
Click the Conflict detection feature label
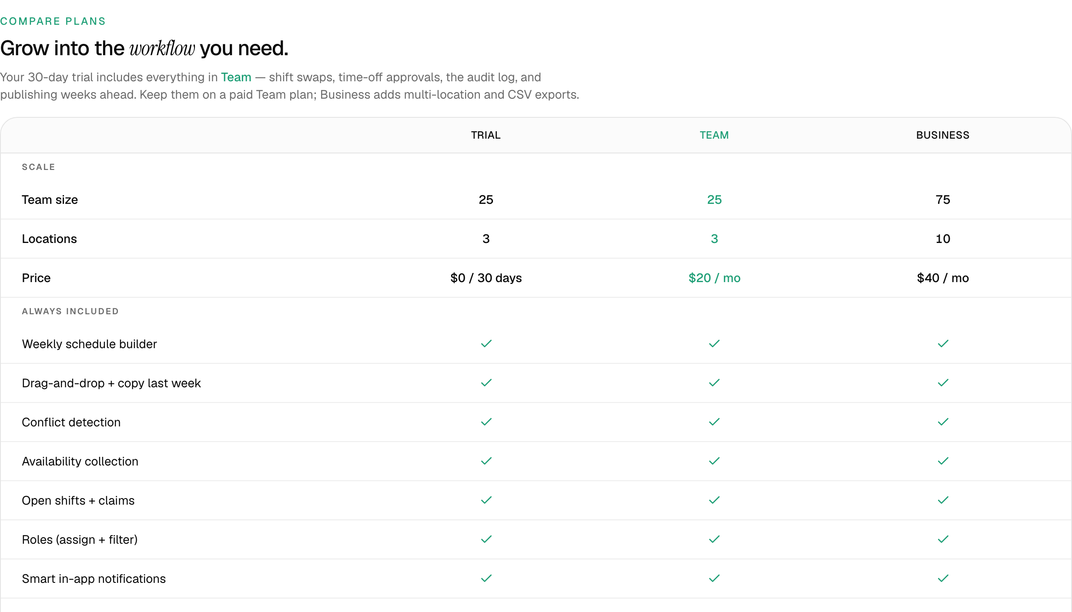(71, 422)
